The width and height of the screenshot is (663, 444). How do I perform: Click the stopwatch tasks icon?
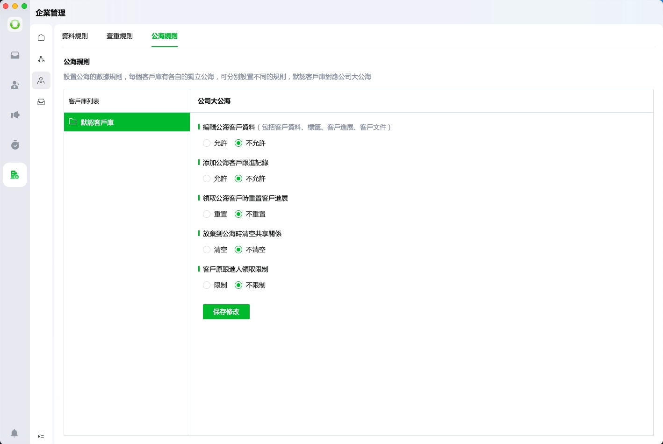click(x=15, y=145)
